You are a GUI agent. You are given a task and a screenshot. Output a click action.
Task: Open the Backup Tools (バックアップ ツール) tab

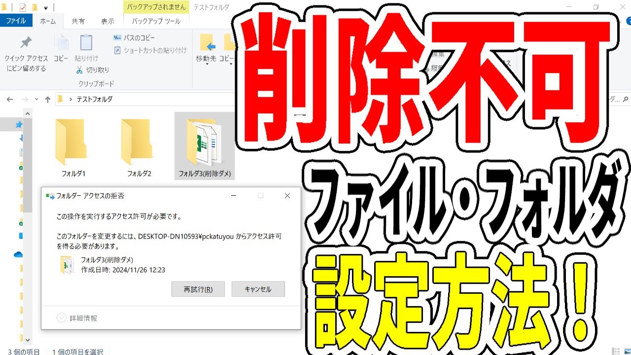tap(157, 21)
